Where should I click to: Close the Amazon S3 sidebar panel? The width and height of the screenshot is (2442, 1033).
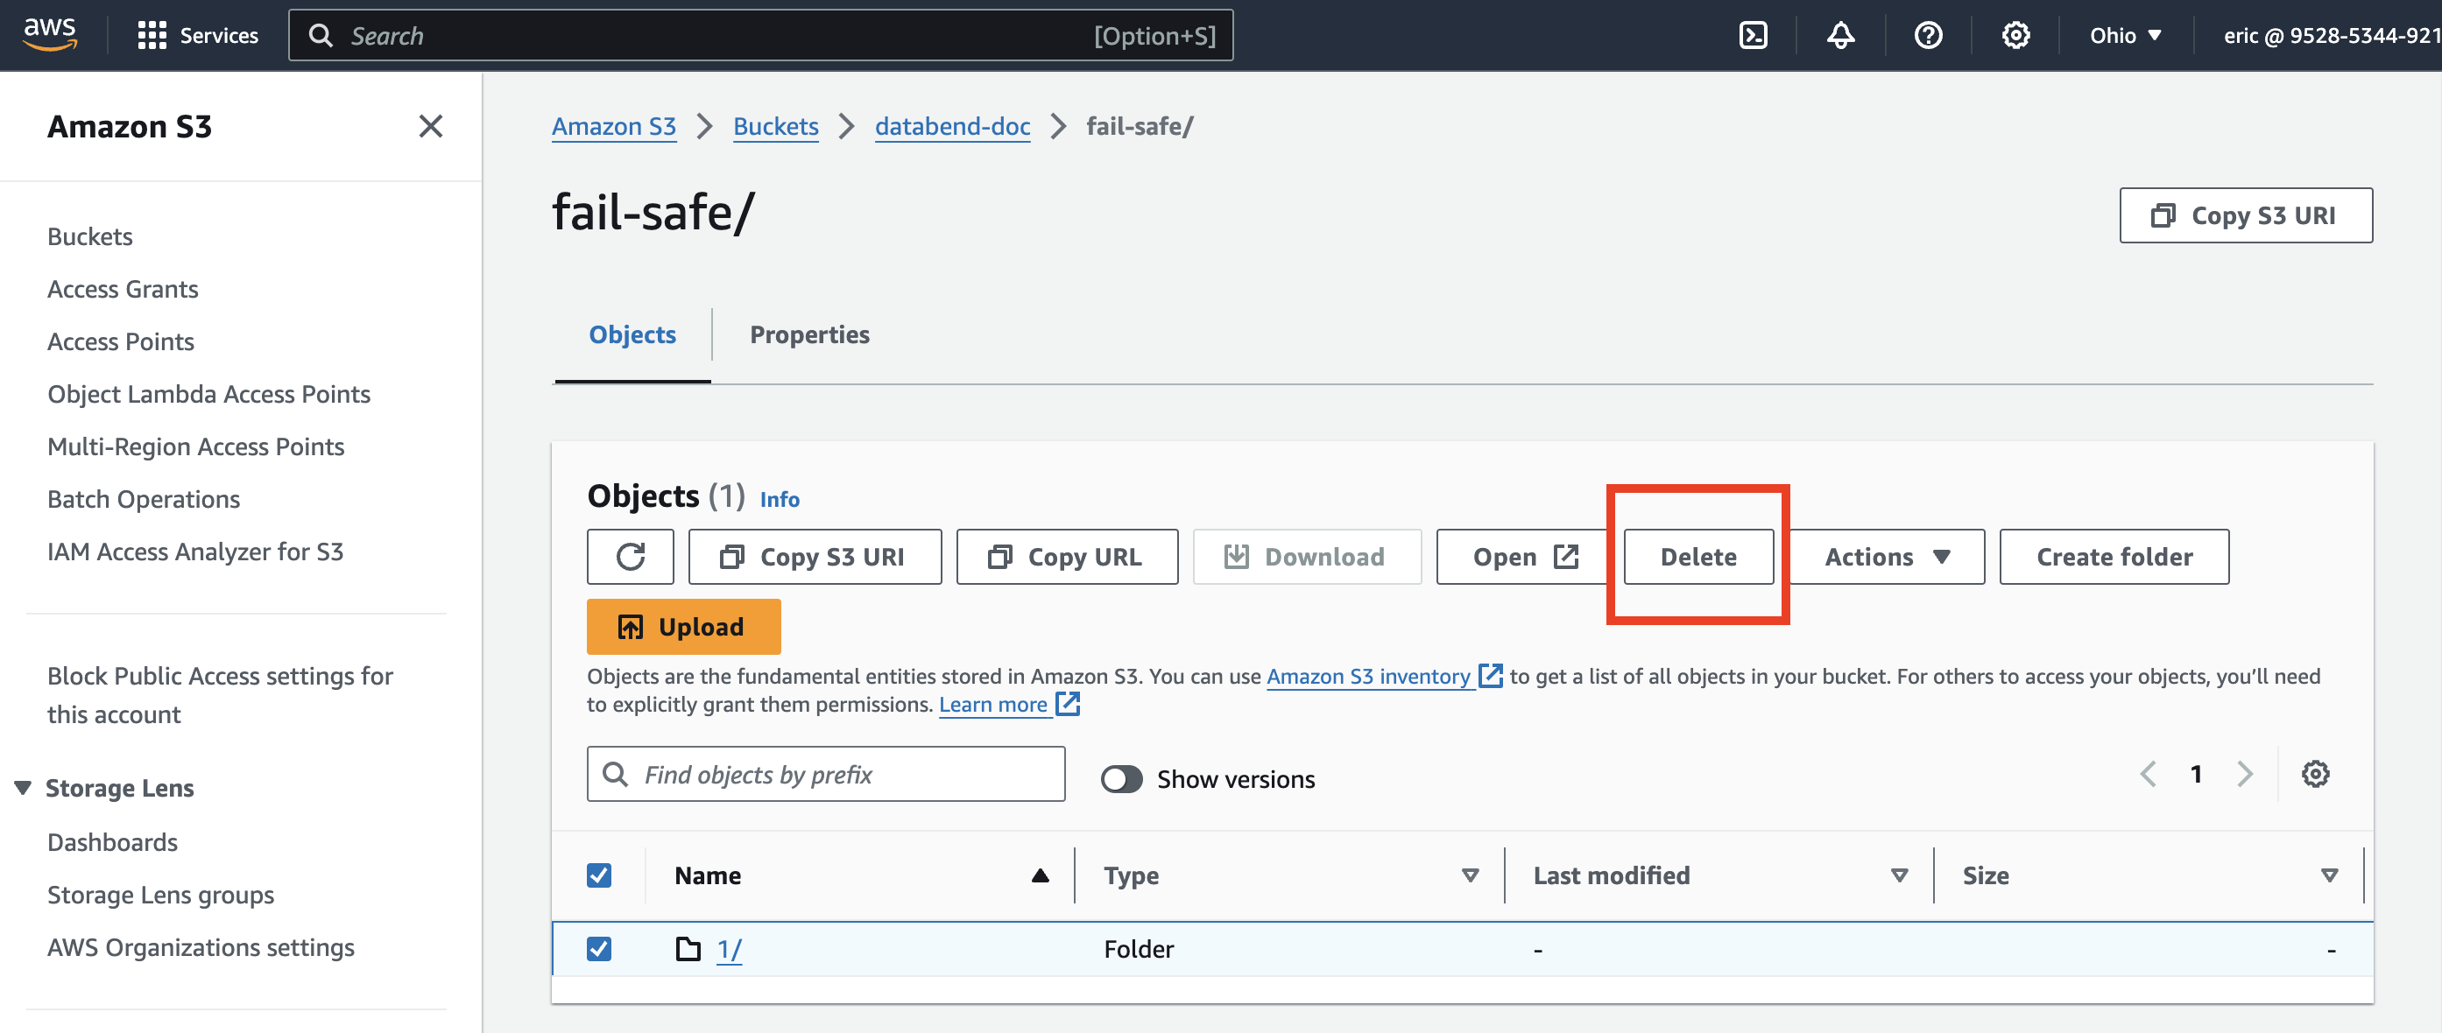430,126
